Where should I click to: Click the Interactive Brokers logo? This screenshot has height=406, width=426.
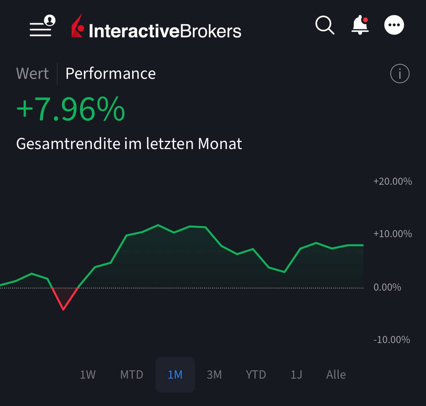(156, 27)
